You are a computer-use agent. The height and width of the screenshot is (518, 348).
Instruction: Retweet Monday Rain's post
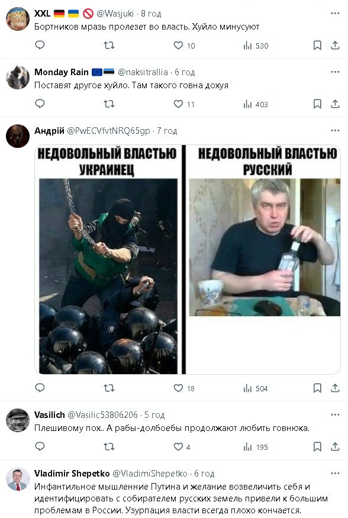point(109,104)
